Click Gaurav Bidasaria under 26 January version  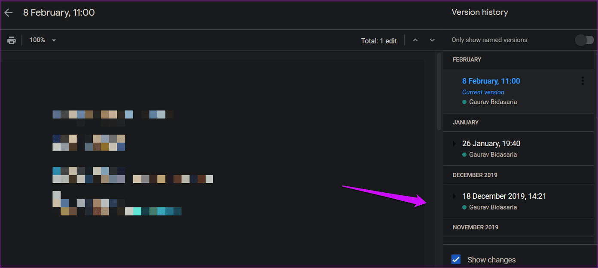click(493, 154)
